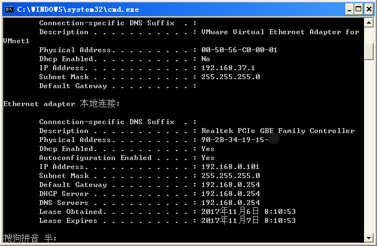Image resolution: width=377 pixels, height=246 pixels.
Task: Click the scrollbar up arrow
Action: pos(369,23)
